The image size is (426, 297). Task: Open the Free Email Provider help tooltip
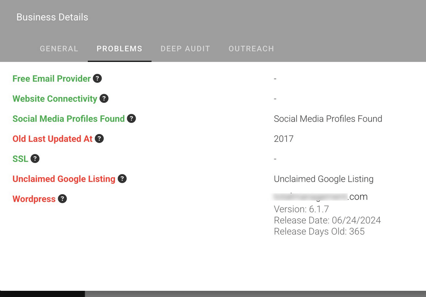point(97,78)
